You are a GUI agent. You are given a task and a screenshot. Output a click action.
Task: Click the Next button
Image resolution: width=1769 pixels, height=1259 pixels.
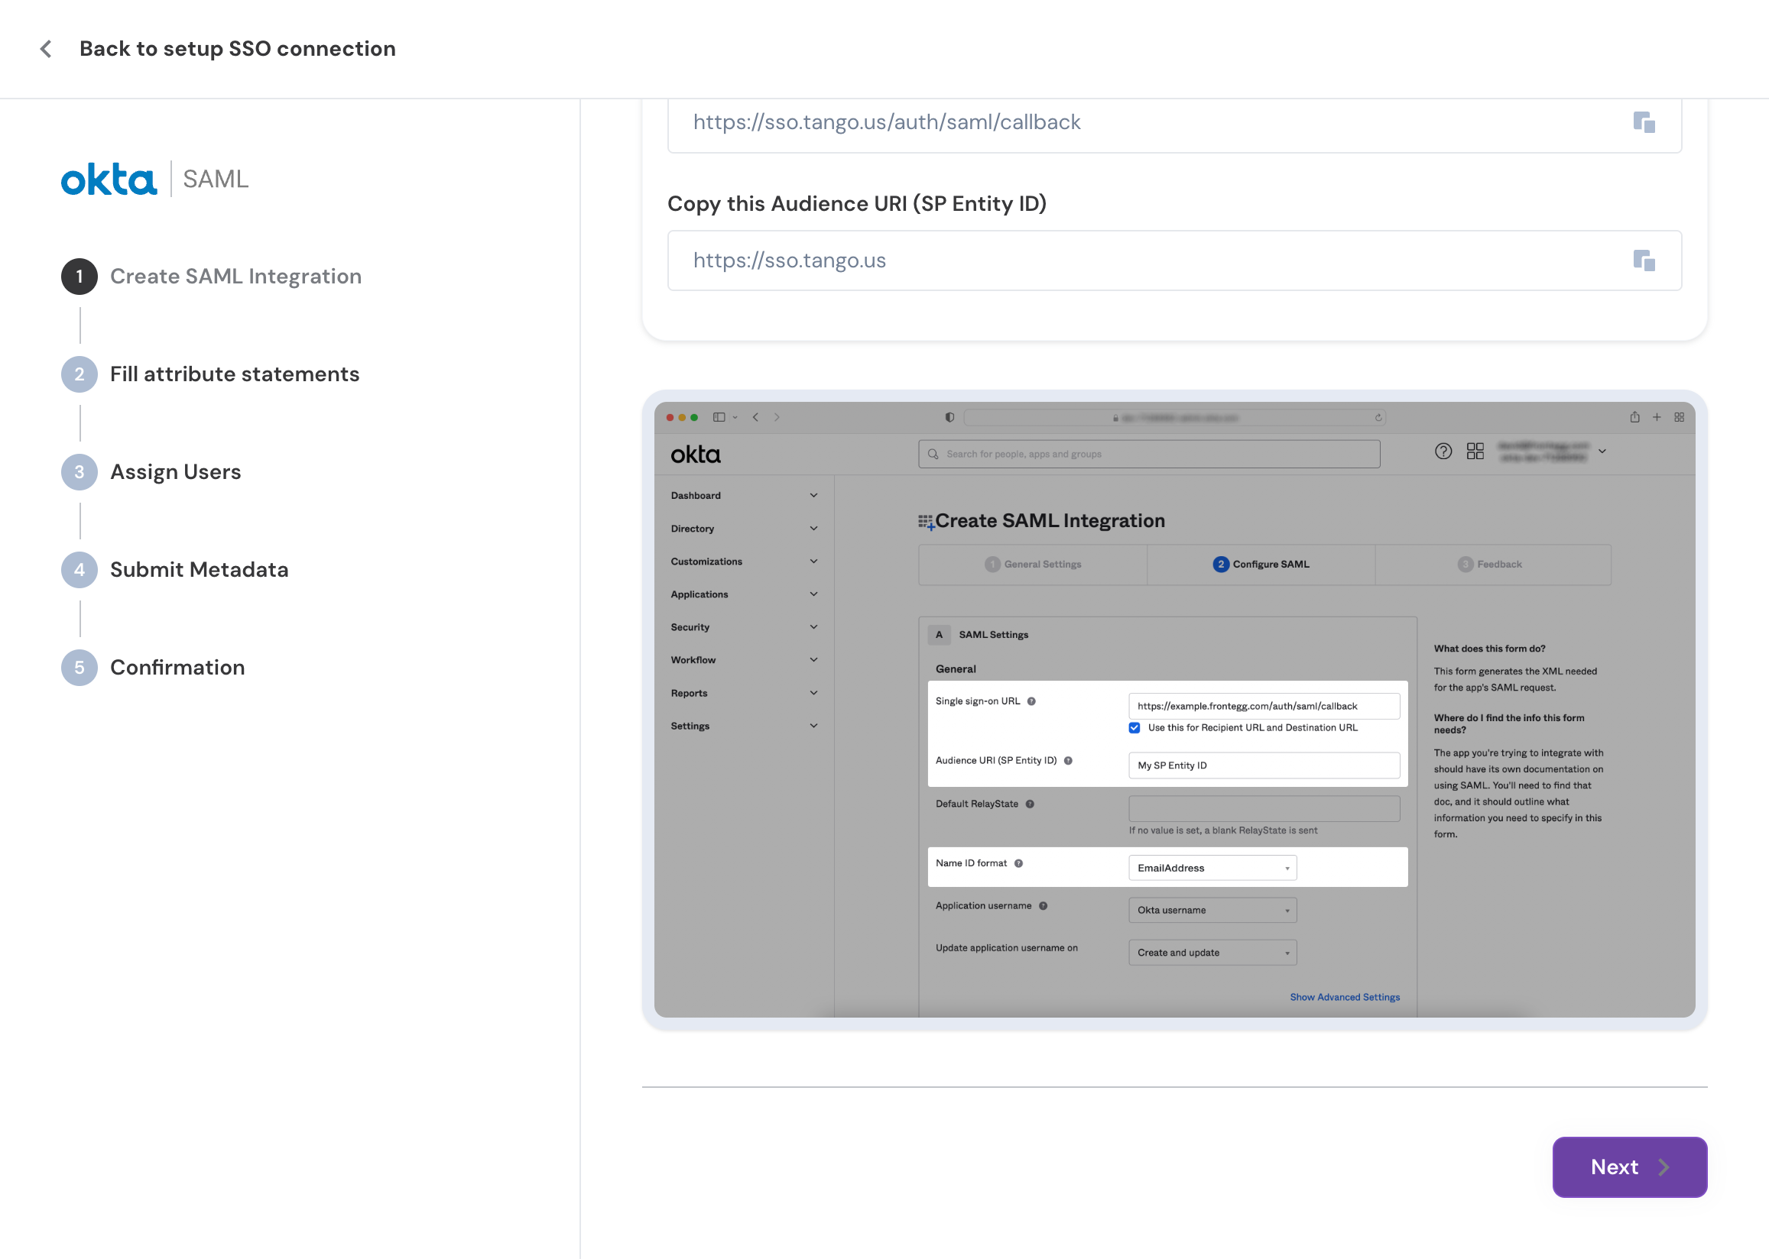[1629, 1167]
